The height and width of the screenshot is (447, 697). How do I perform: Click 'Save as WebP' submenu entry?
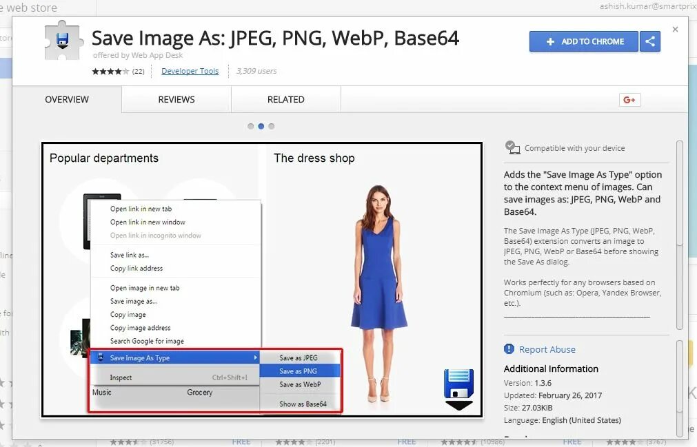tap(300, 384)
